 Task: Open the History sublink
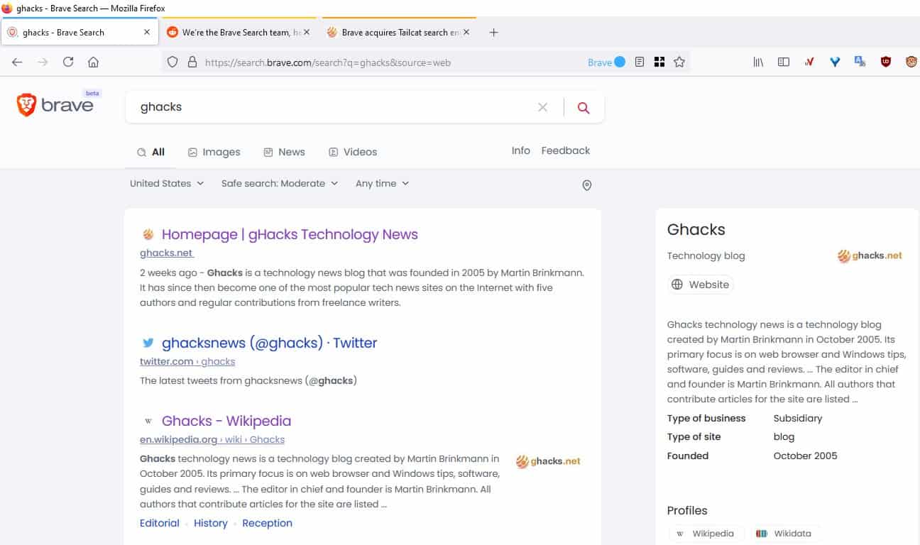[x=211, y=523]
